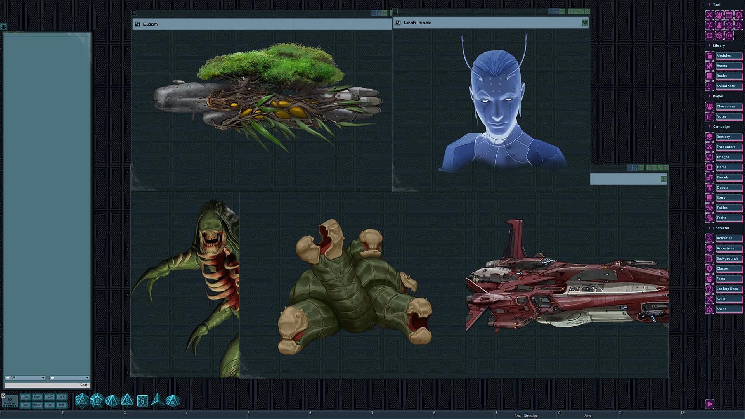Open the Calendar tool icon
This screenshot has height=419, width=745.
[729, 15]
